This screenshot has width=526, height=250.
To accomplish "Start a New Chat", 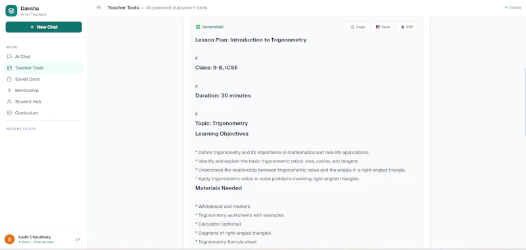I will (43, 27).
